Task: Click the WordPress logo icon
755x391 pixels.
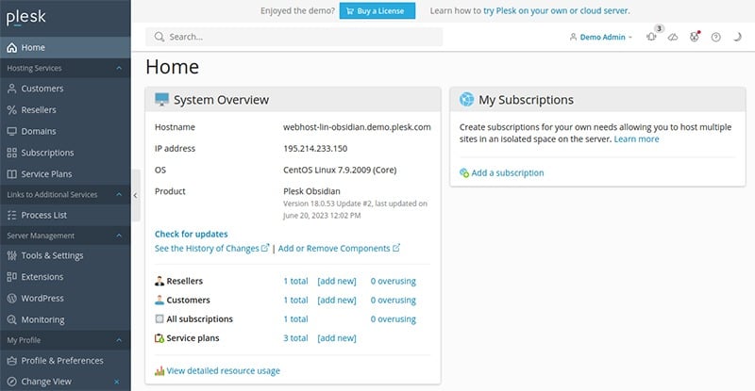Action: [x=11, y=298]
